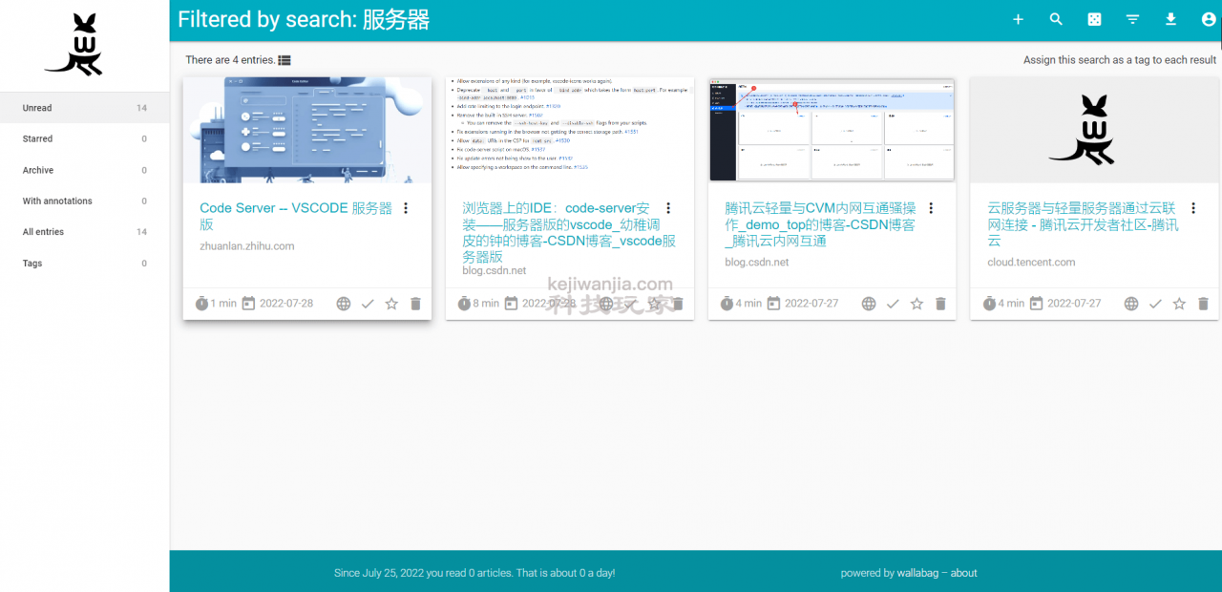The width and height of the screenshot is (1222, 592).
Task: Click the plus icon to add new entry
Action: (1018, 19)
